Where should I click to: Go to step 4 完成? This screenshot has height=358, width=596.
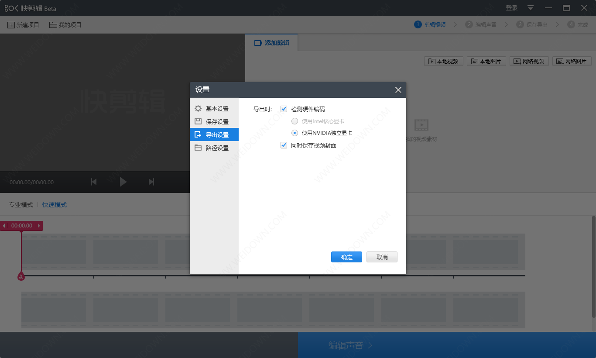[x=578, y=25]
